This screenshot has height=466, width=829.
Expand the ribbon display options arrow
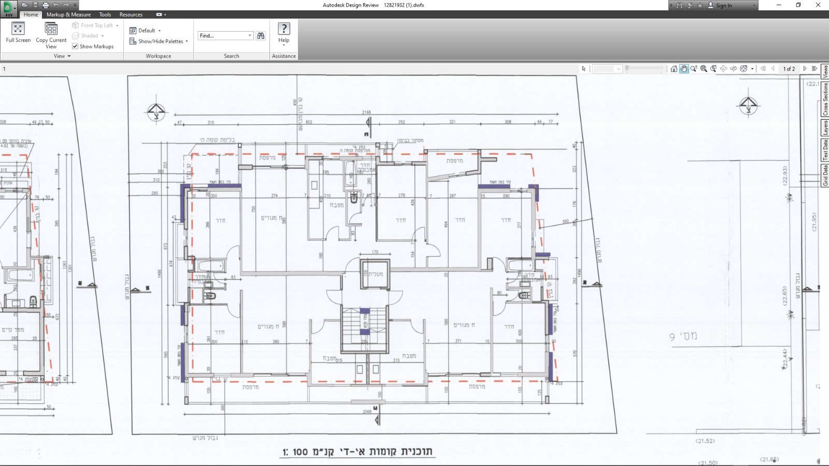pos(165,14)
